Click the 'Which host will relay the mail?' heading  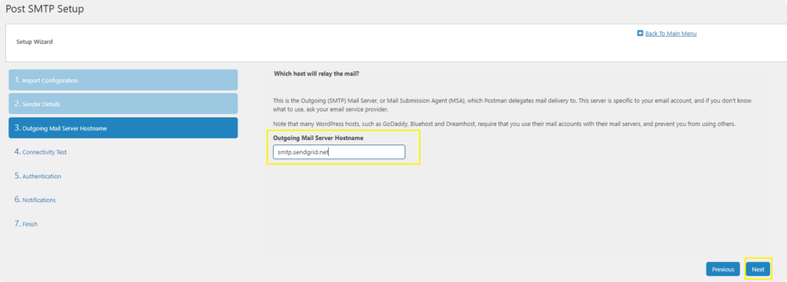[x=317, y=74]
